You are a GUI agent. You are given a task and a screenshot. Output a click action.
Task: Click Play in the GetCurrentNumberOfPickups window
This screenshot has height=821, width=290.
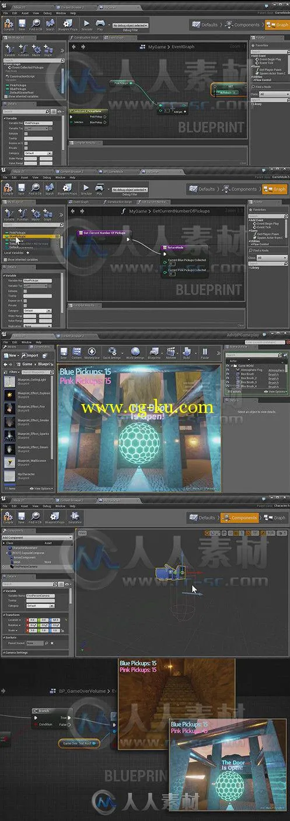(x=100, y=189)
